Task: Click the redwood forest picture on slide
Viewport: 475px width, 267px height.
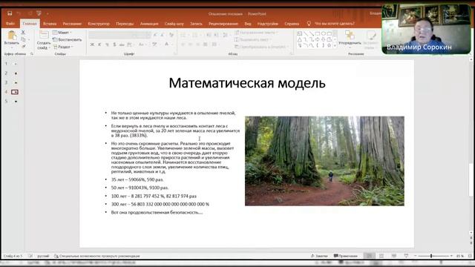Action: tap(324, 161)
